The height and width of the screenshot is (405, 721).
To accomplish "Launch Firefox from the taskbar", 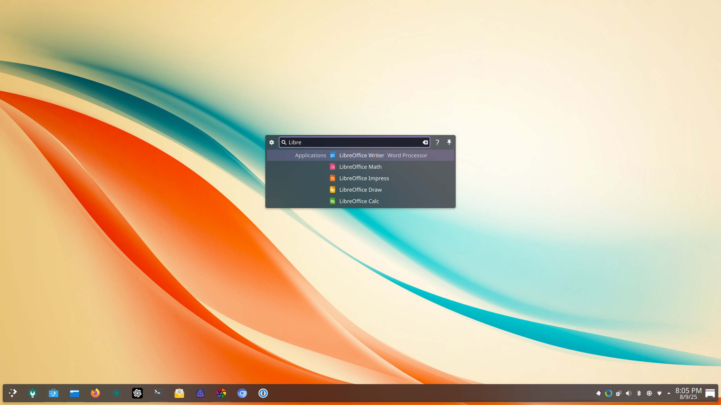I will (95, 393).
